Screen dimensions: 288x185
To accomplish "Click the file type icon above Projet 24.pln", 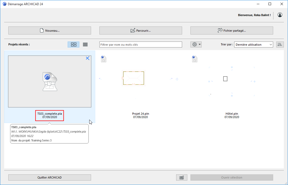I will pyautogui.click(x=104, y=59).
